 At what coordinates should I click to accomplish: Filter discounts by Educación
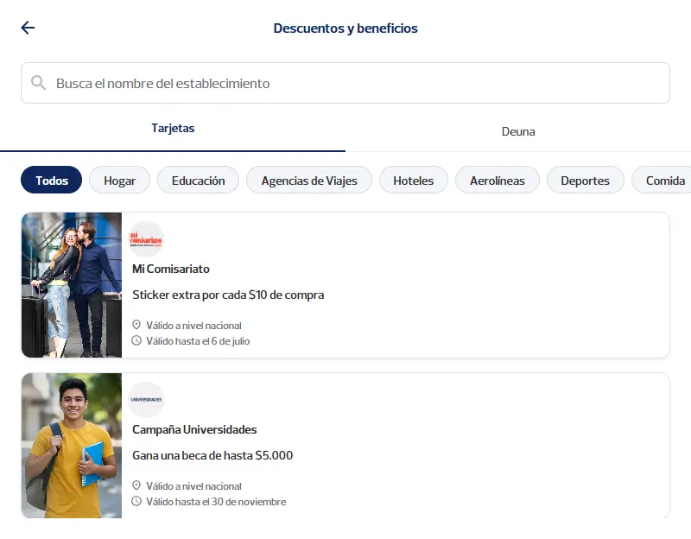(x=199, y=180)
